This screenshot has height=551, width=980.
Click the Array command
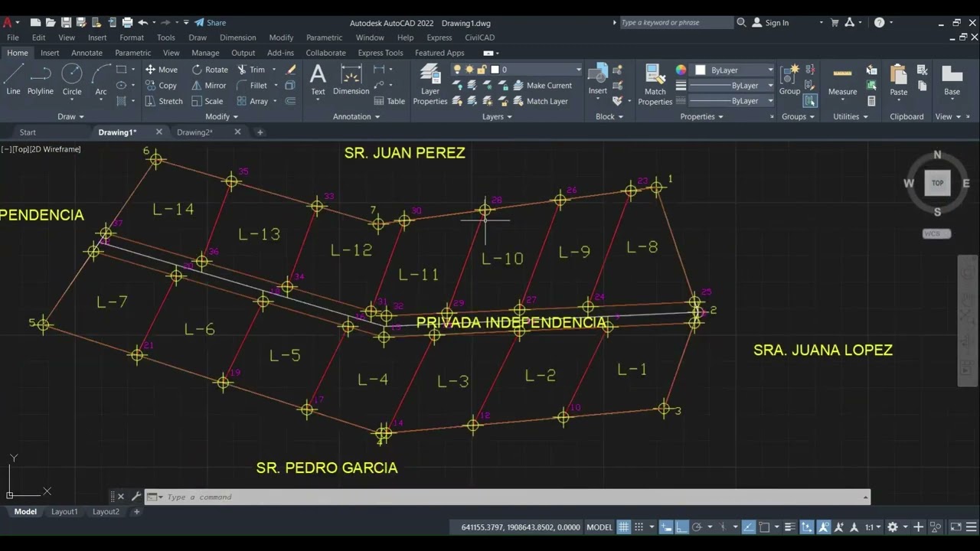[253, 101]
